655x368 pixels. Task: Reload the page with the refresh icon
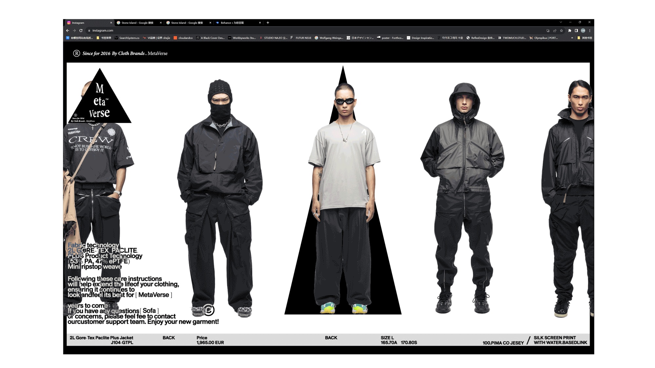pyautogui.click(x=81, y=30)
